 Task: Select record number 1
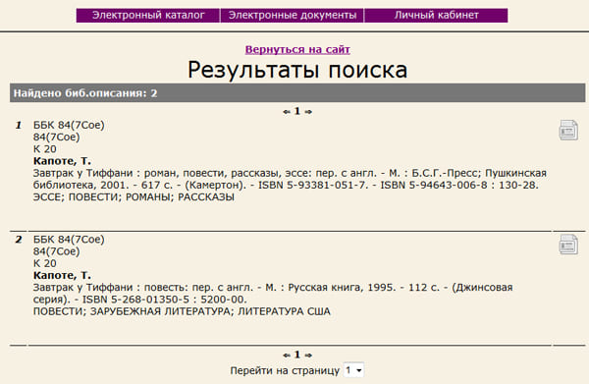[19, 125]
